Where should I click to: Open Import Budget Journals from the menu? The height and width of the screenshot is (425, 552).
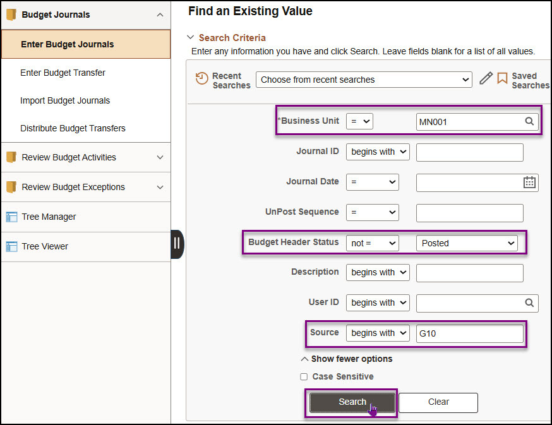coord(65,100)
